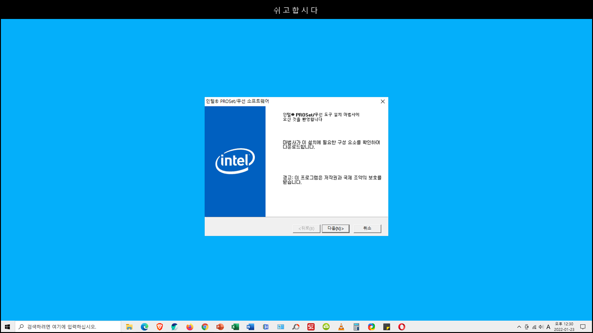Open the volume speaker tray icon

coord(541,327)
